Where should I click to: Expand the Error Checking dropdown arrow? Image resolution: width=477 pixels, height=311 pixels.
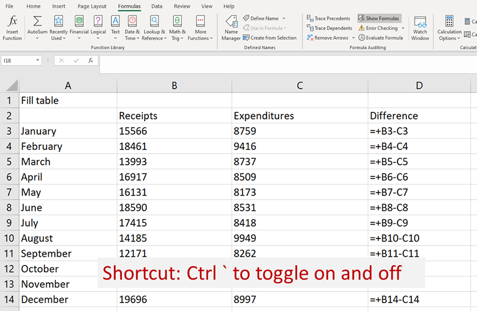tap(403, 28)
